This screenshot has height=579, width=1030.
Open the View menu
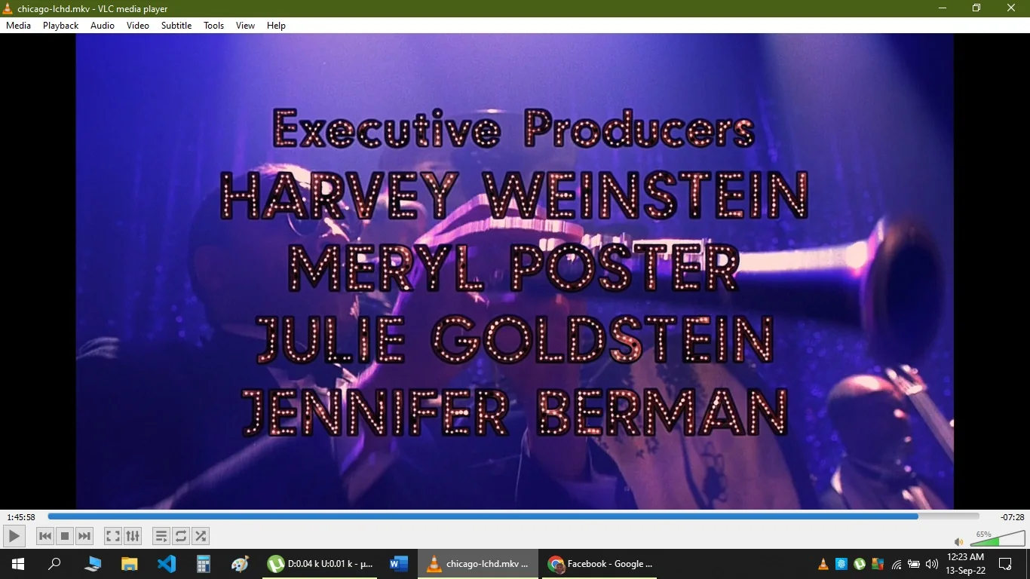246,26
